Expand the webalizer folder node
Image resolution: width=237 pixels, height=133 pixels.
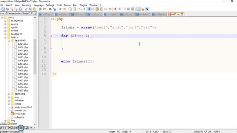point(9,100)
